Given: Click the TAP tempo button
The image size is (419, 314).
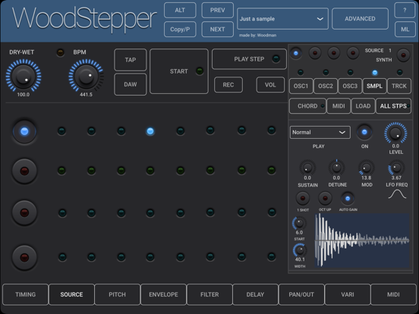Looking at the screenshot, I should click(131, 60).
